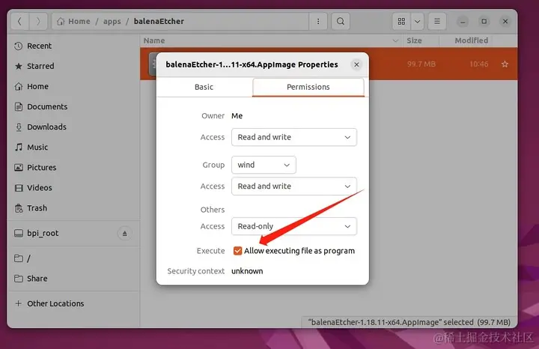Click the 10:46 modified time
539x349 pixels.
pos(479,64)
